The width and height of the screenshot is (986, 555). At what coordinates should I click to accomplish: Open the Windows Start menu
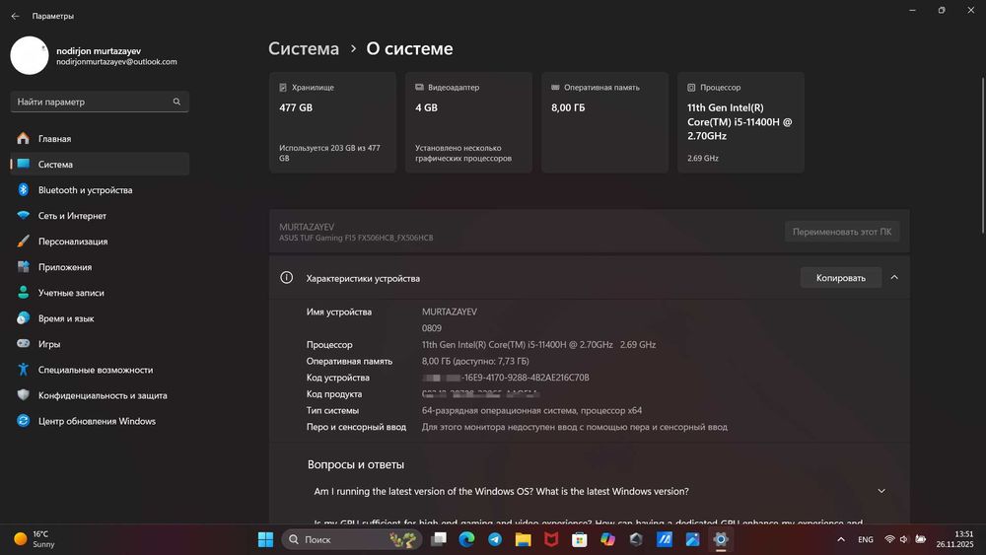coord(265,539)
